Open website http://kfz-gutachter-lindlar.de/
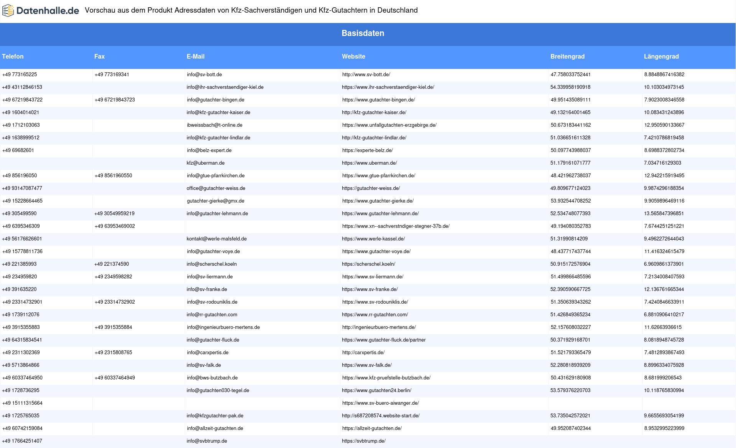 pyautogui.click(x=374, y=138)
